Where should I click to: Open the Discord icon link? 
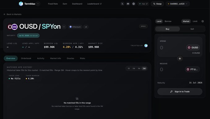click(128, 4)
